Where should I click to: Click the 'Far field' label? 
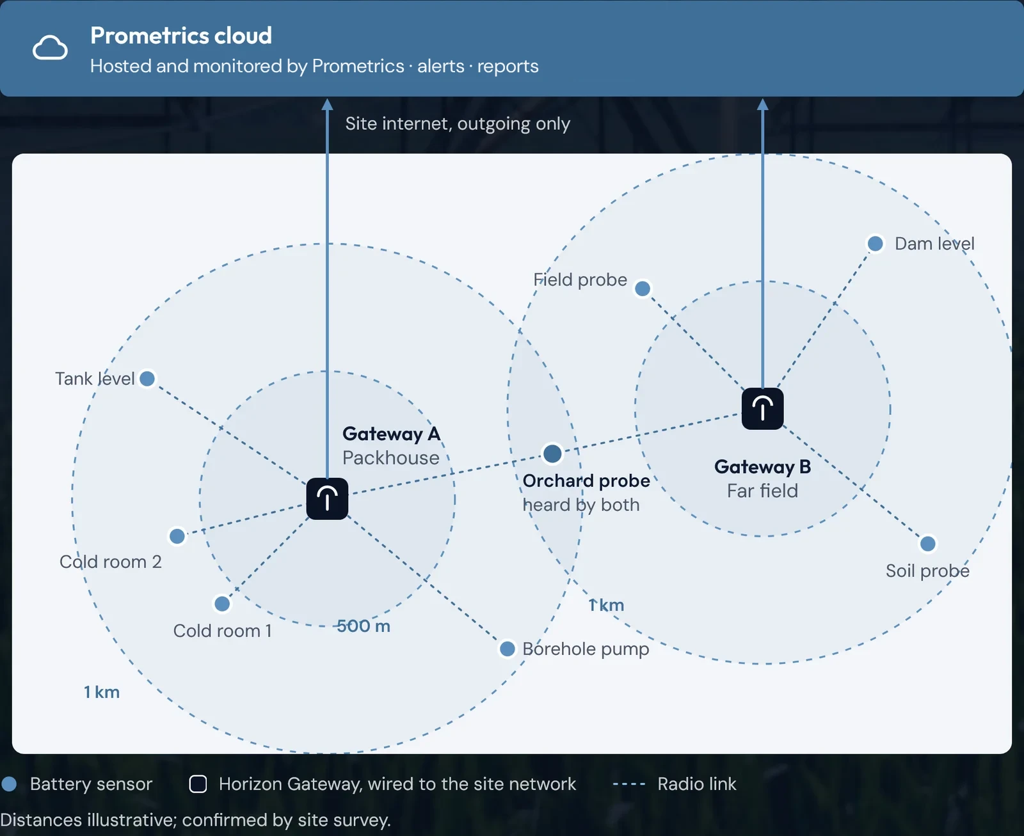click(762, 491)
